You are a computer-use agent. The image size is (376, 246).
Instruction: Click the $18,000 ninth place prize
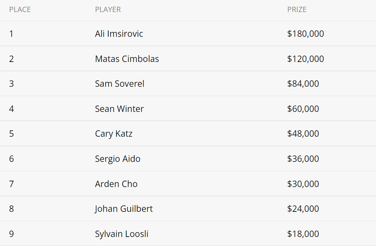(303, 234)
